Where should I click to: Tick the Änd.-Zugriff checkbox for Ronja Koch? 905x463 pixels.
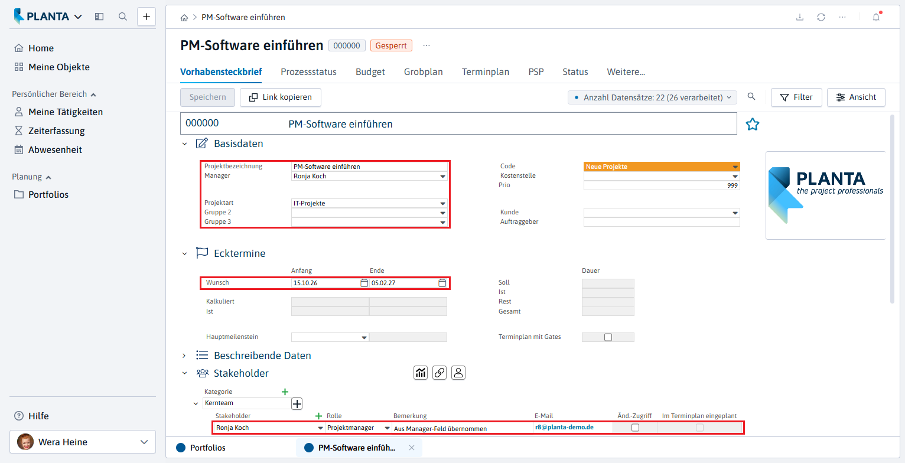coord(635,428)
